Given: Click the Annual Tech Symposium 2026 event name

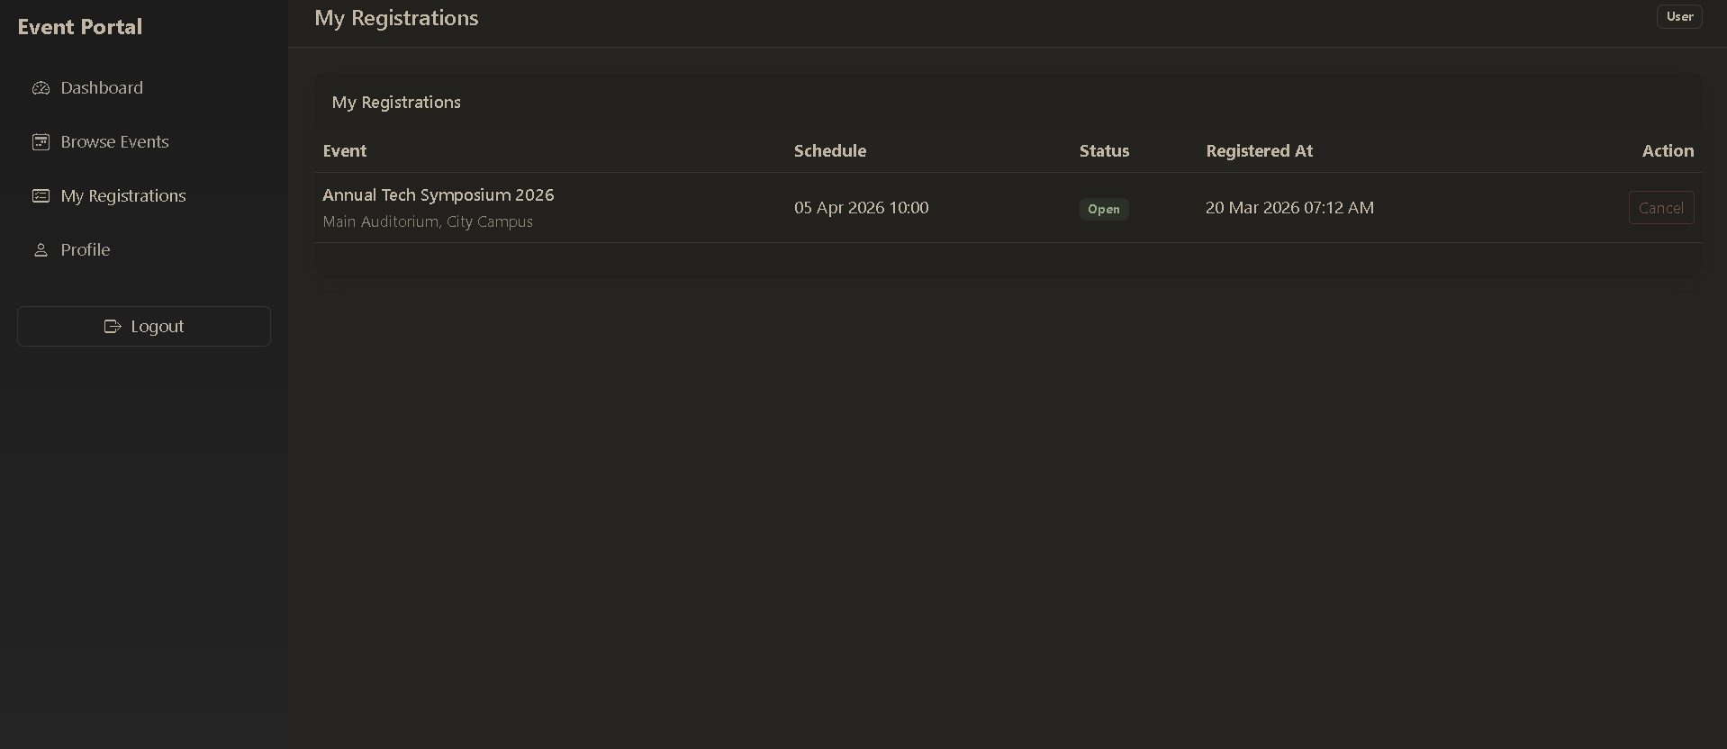Looking at the screenshot, I should 439,195.
